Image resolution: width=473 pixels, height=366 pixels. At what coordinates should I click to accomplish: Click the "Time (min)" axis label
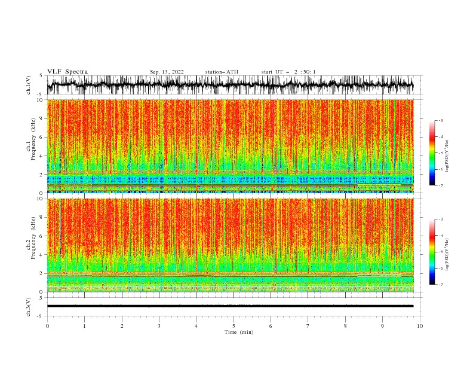[239, 332]
